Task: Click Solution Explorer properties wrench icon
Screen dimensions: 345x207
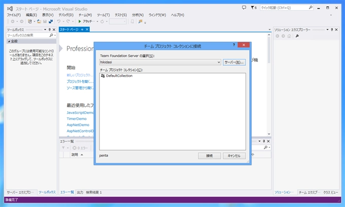Action: 297,36
